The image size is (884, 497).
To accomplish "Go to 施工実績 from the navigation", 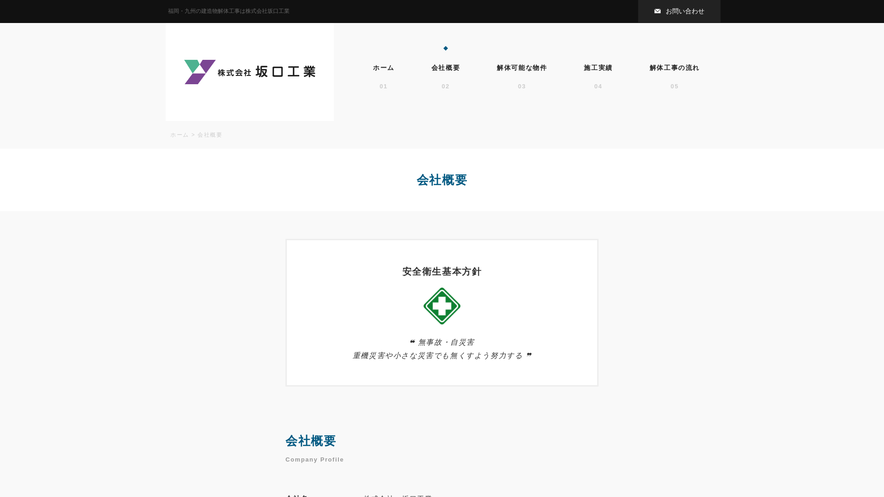I will point(598,68).
